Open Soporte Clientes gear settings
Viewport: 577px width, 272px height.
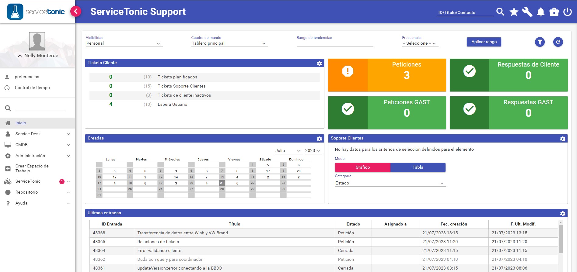click(x=563, y=139)
